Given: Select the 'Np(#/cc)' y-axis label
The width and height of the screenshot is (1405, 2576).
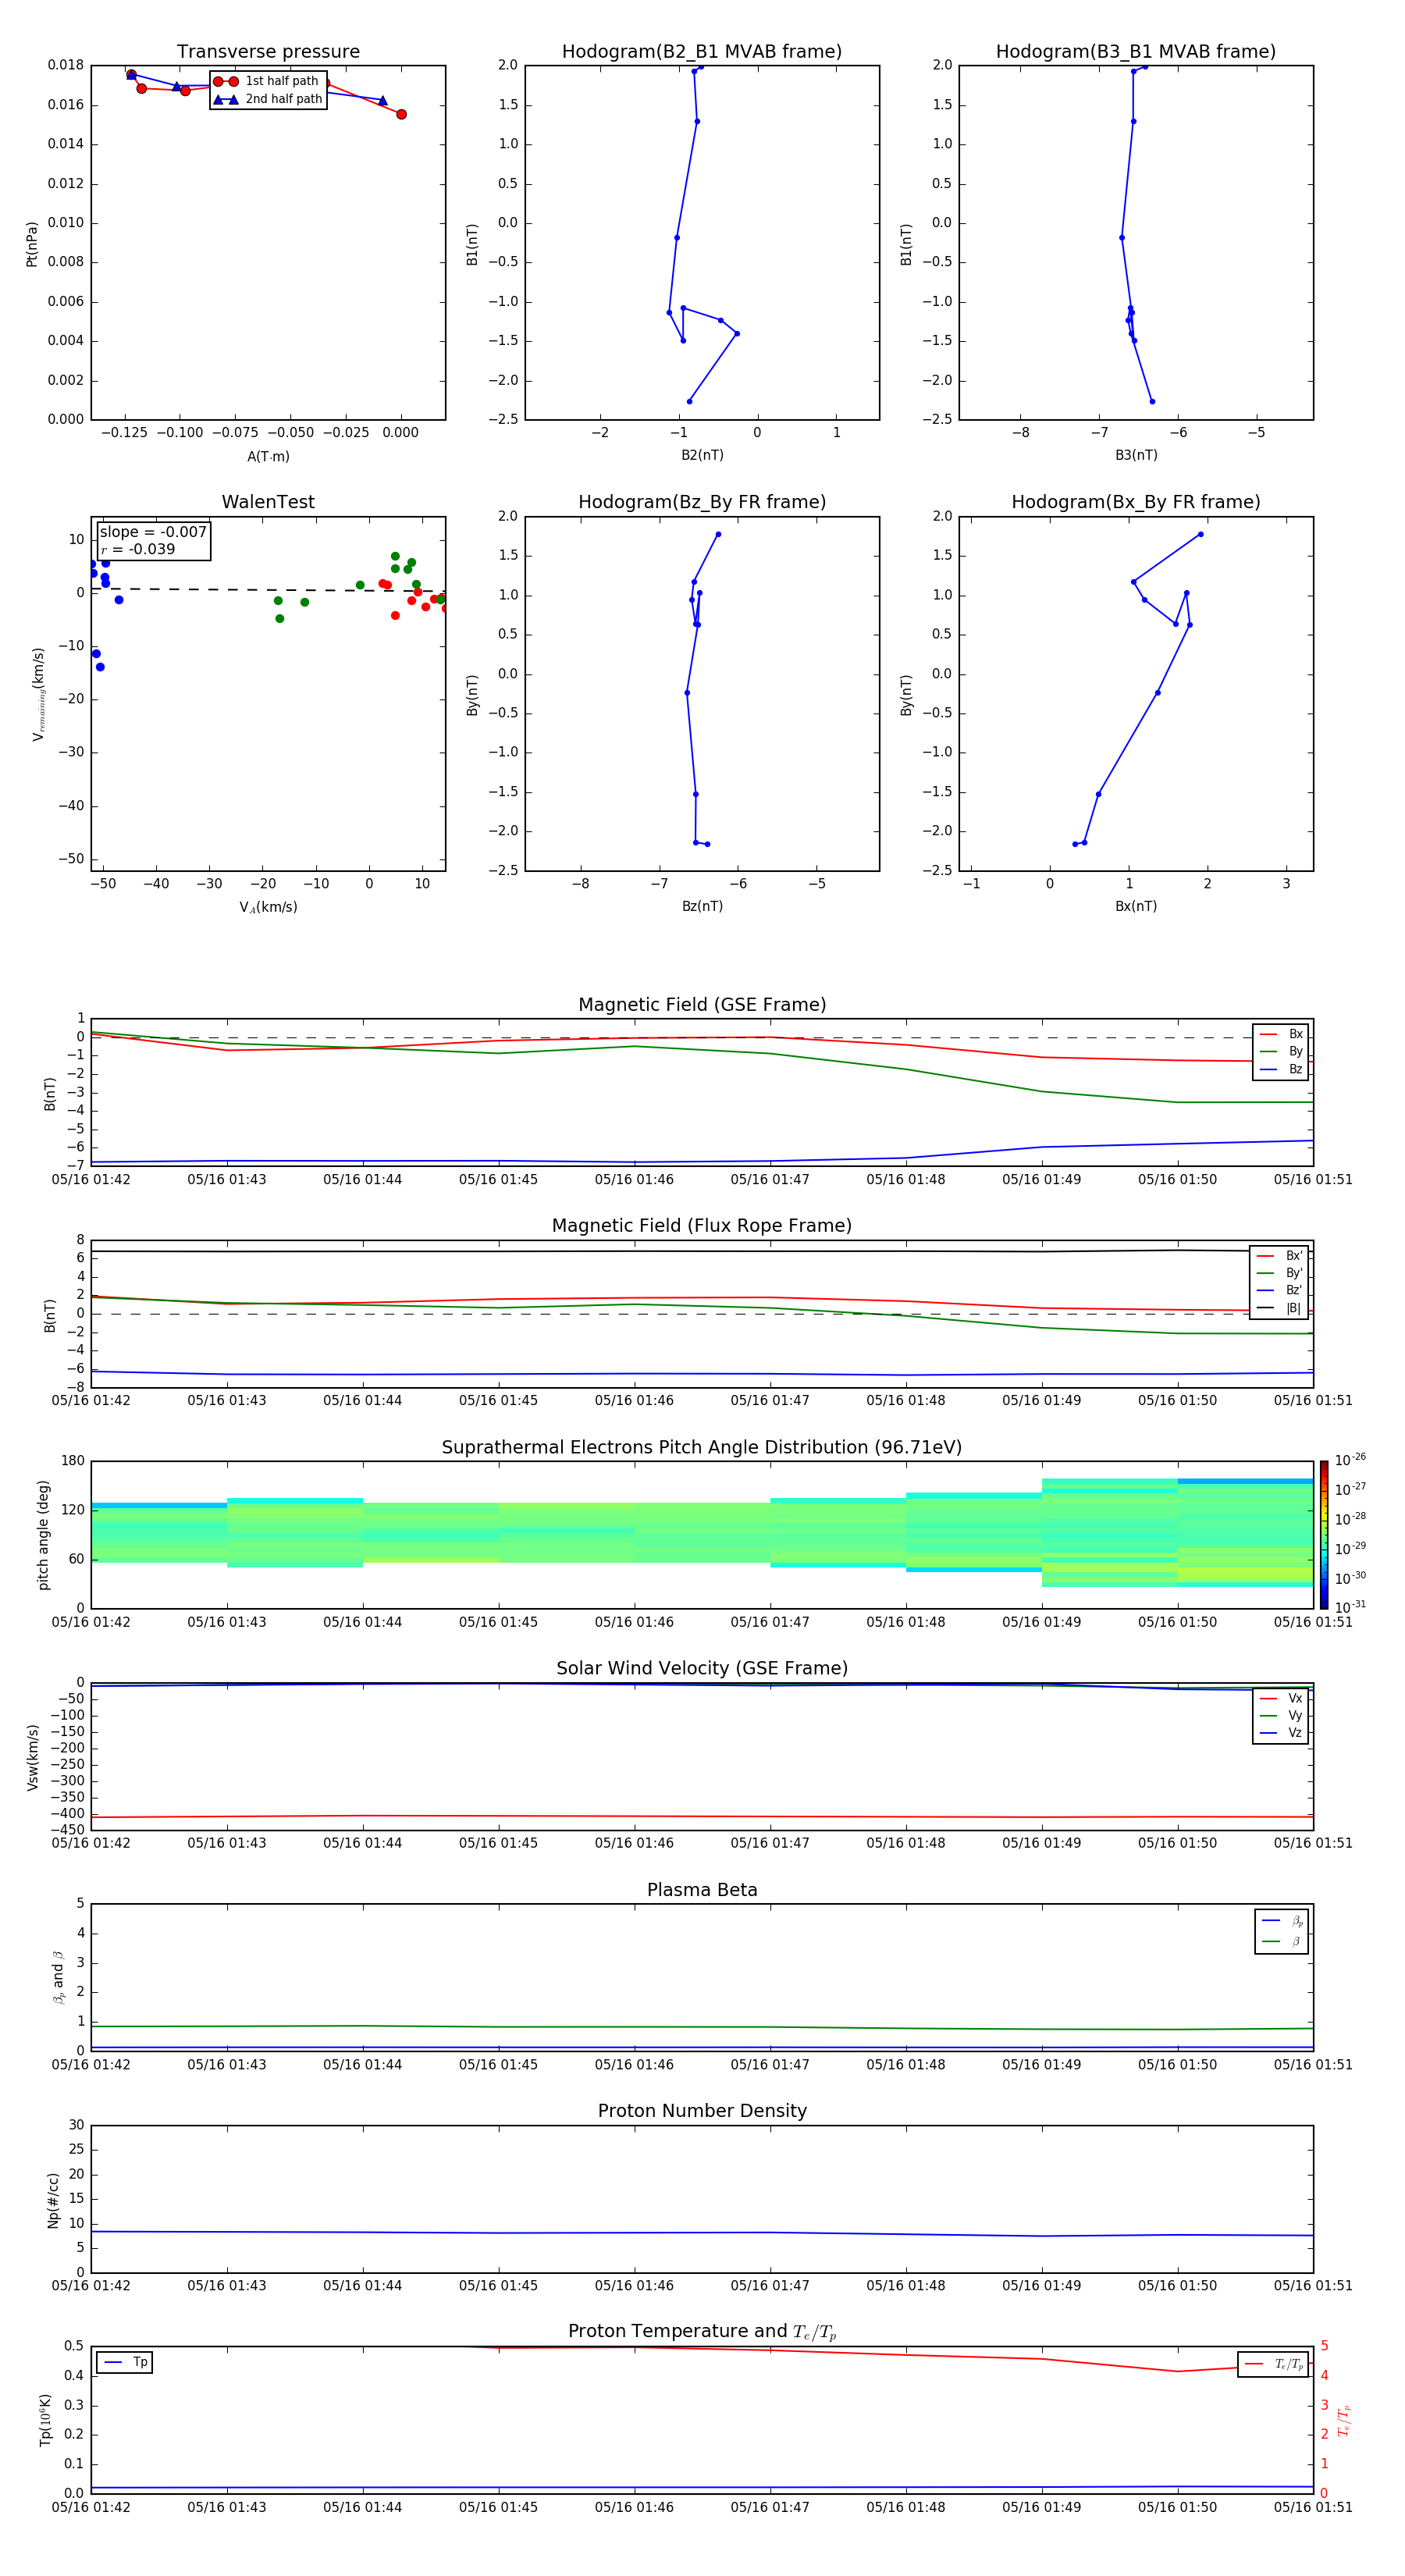Looking at the screenshot, I should [x=53, y=2200].
